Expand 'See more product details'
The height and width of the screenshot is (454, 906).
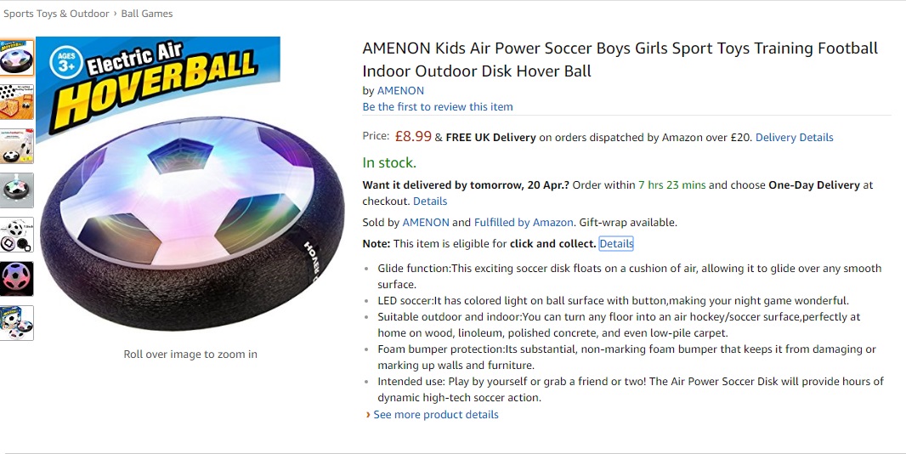[x=435, y=415]
